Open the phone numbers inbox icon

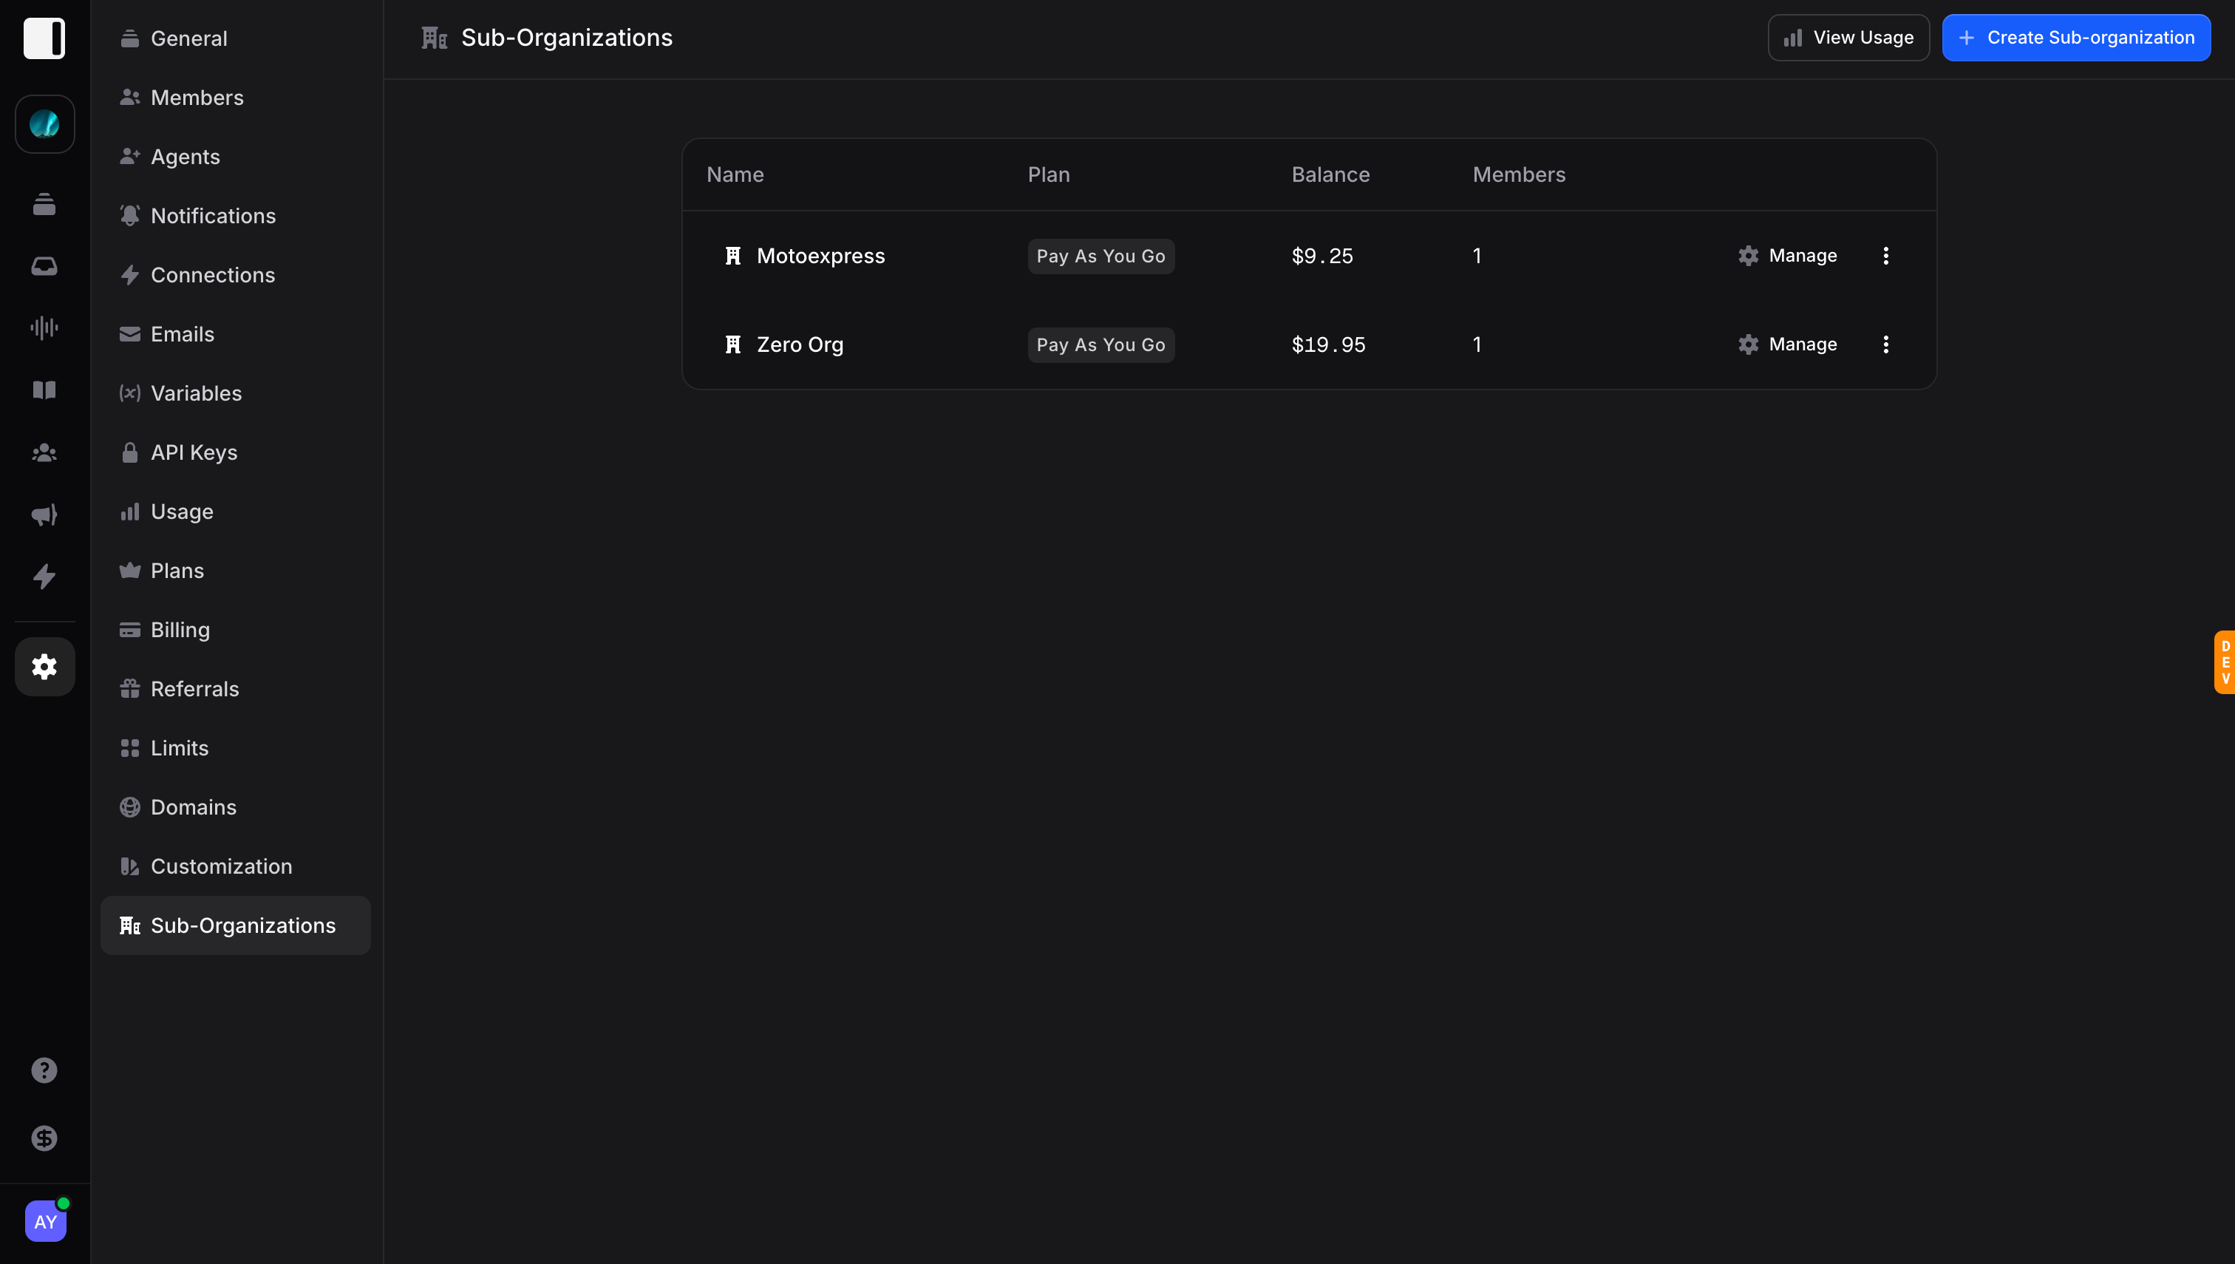[x=44, y=265]
